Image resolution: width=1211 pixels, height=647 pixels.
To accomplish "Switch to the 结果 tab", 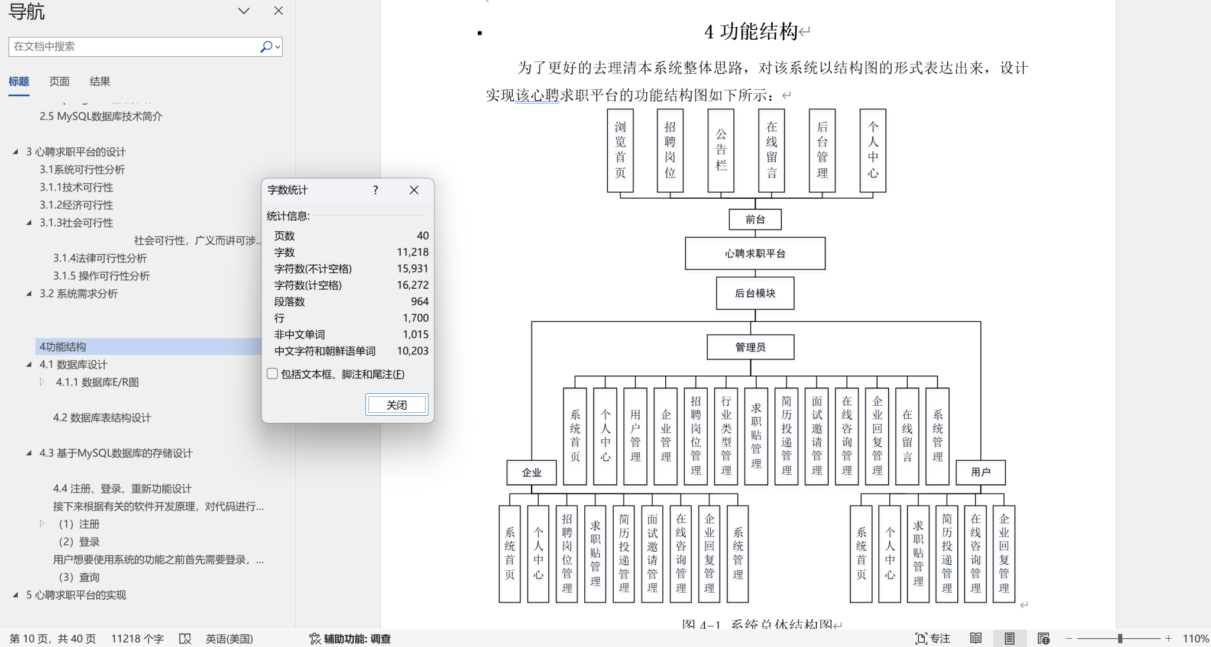I will [99, 82].
